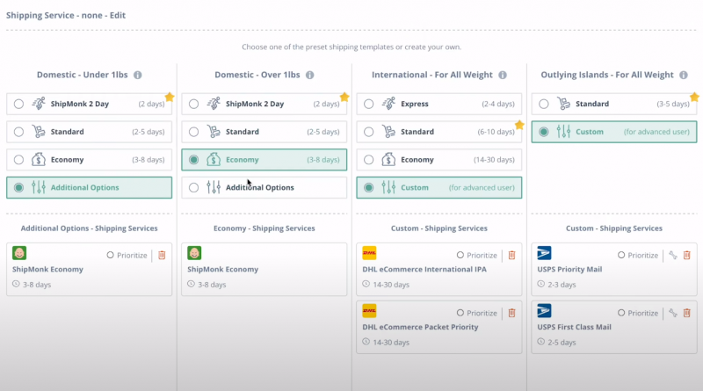Select Express option for International shipping
Viewport: 703px width, 391px height.
pos(369,104)
